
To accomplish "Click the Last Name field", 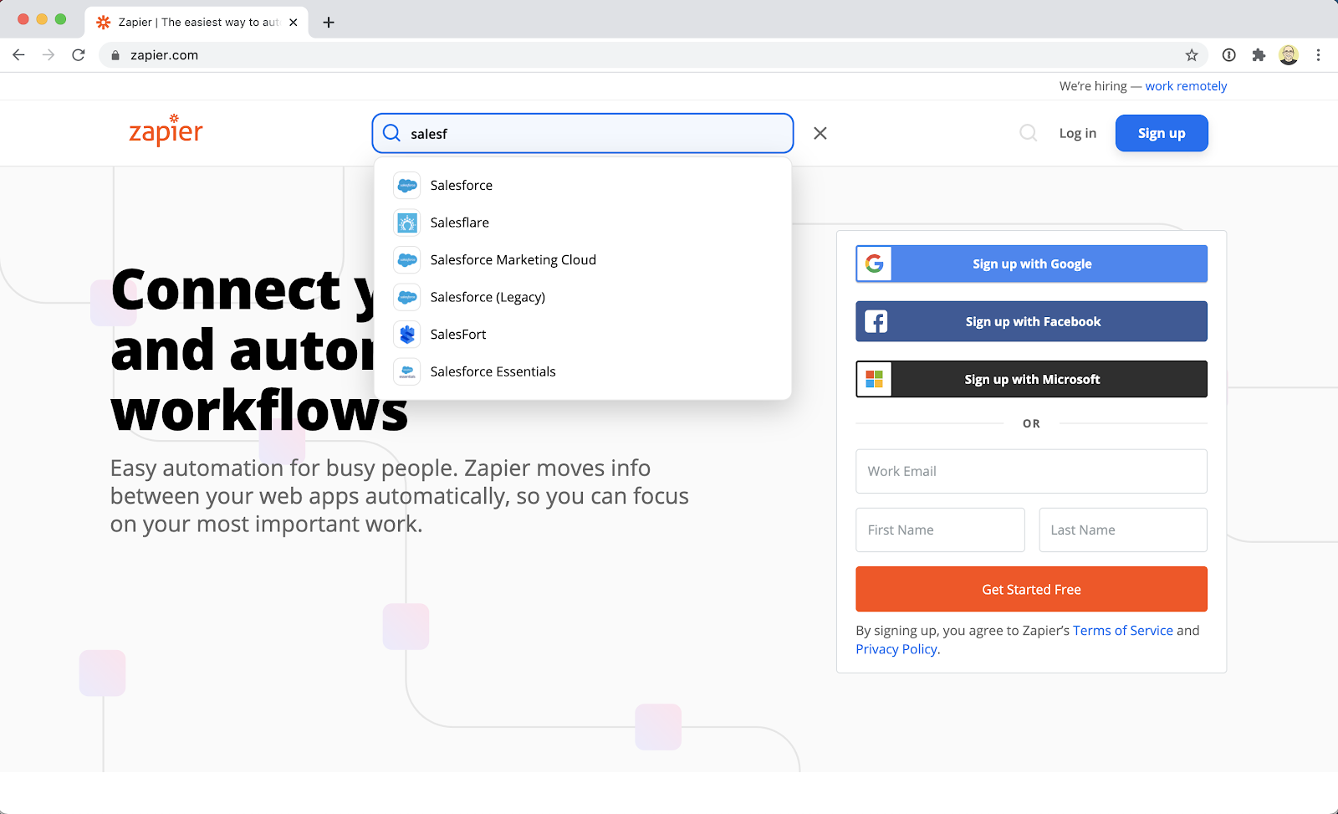I will [1123, 530].
